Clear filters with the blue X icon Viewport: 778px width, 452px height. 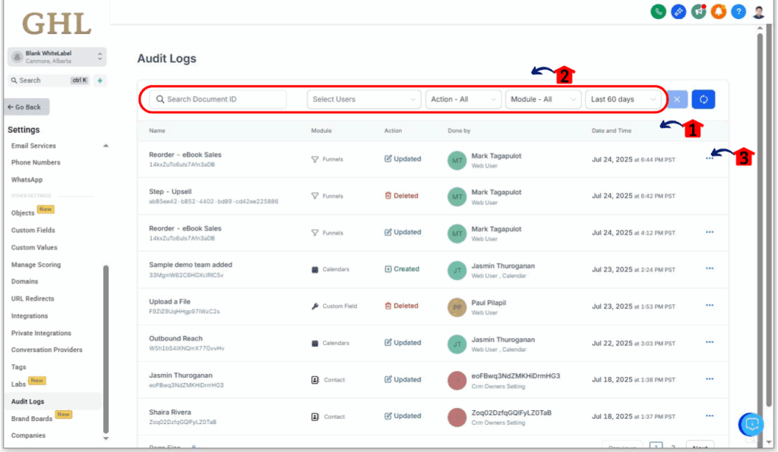pos(676,99)
